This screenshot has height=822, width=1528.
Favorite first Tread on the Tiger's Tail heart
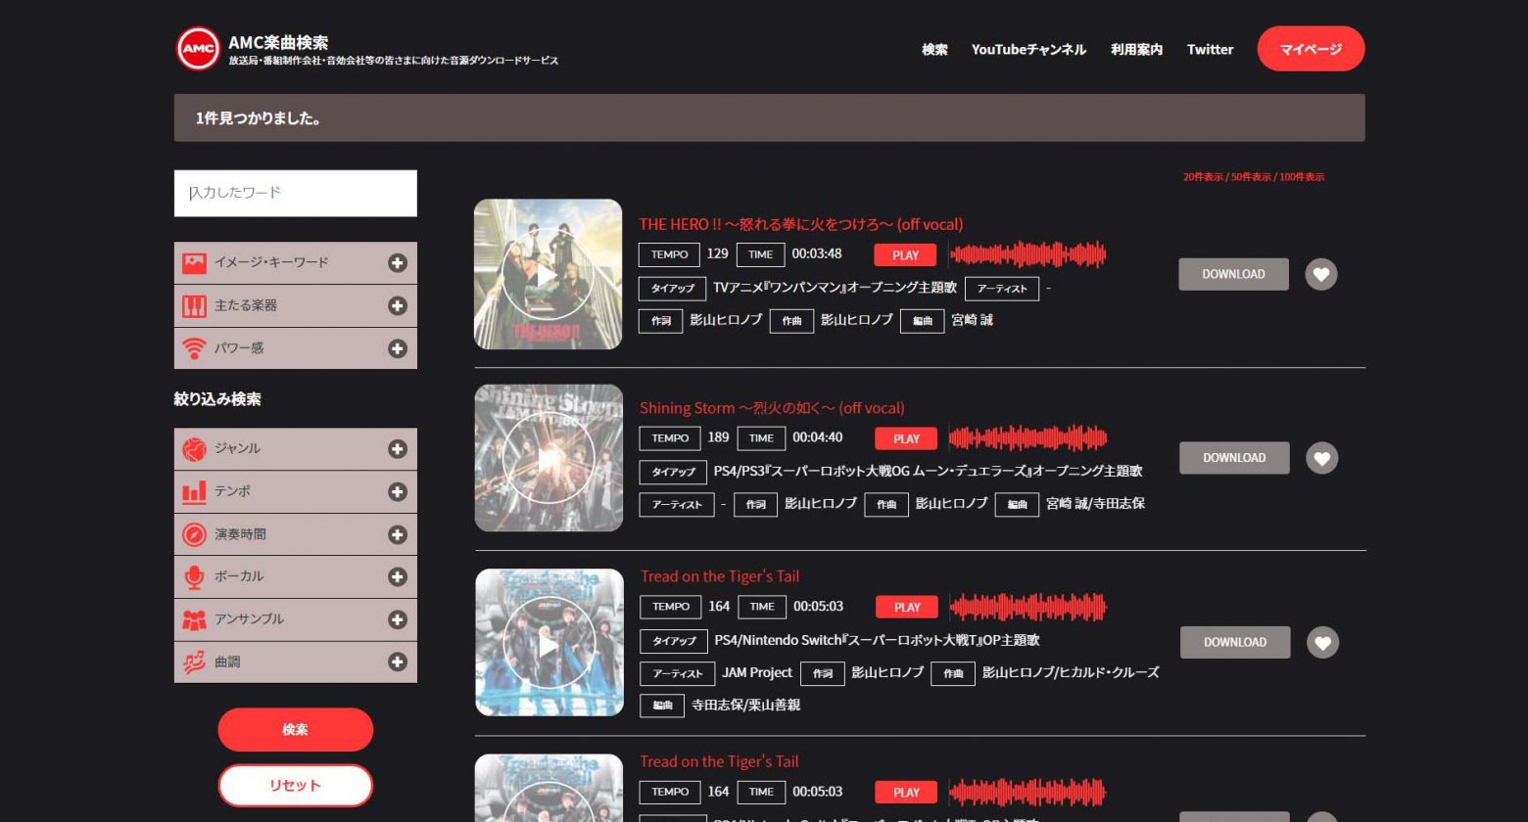pyautogui.click(x=1323, y=642)
